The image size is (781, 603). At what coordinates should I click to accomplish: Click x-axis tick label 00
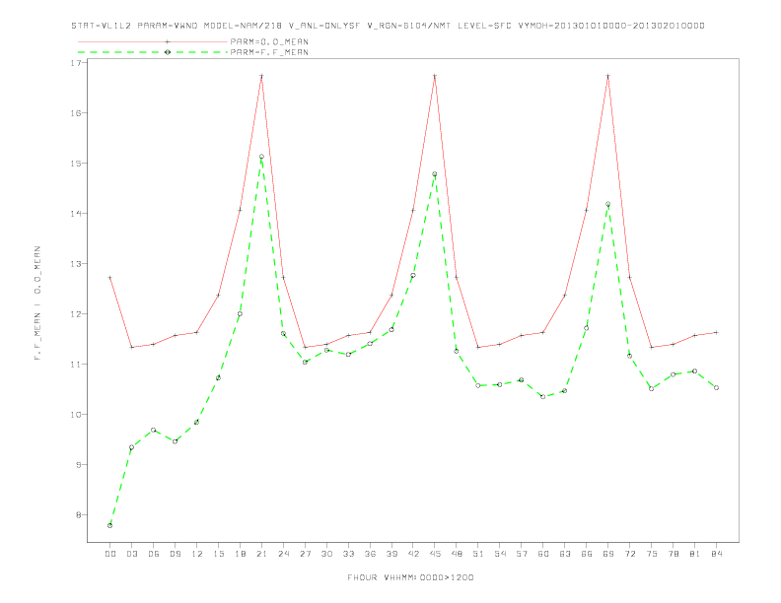(110, 554)
